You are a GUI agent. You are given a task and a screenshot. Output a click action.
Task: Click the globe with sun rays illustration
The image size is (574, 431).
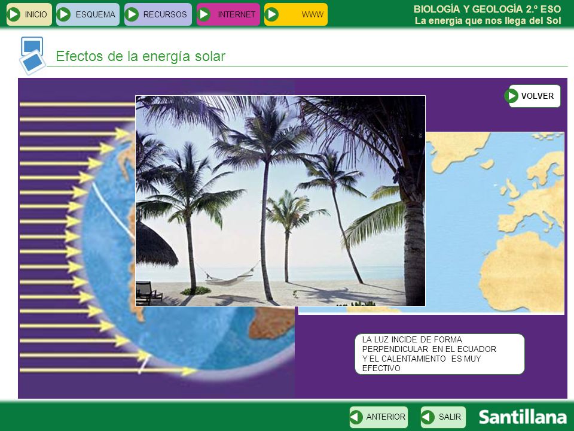[78, 238]
